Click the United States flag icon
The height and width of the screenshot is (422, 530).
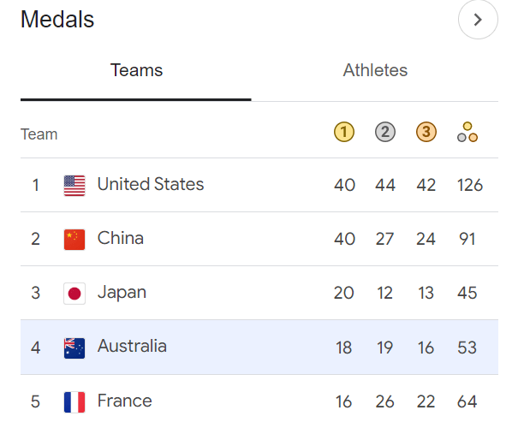tap(74, 186)
